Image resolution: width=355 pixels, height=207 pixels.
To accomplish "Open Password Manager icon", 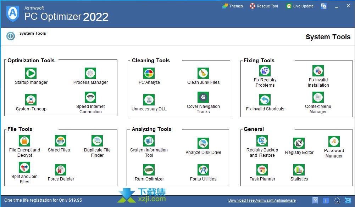I will [x=334, y=142].
